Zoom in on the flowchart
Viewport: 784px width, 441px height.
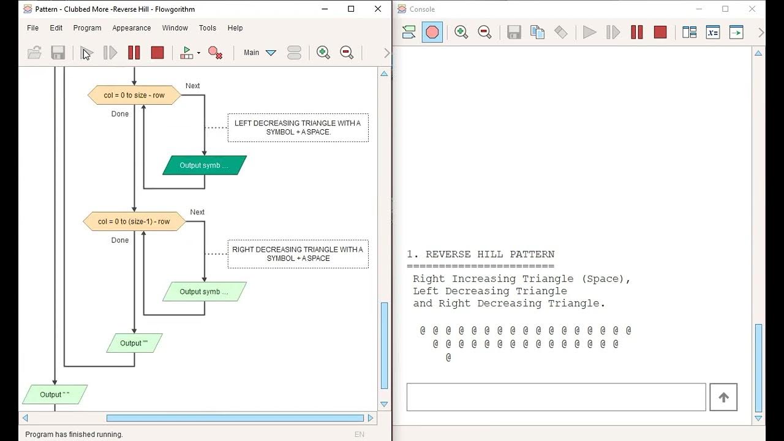(x=323, y=53)
